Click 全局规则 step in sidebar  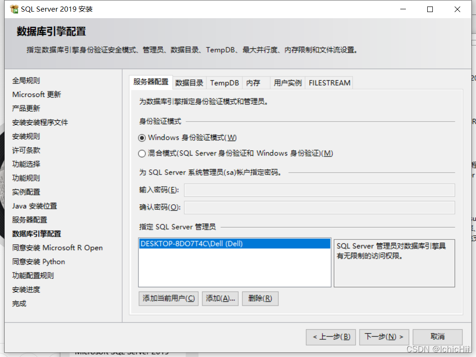point(26,81)
